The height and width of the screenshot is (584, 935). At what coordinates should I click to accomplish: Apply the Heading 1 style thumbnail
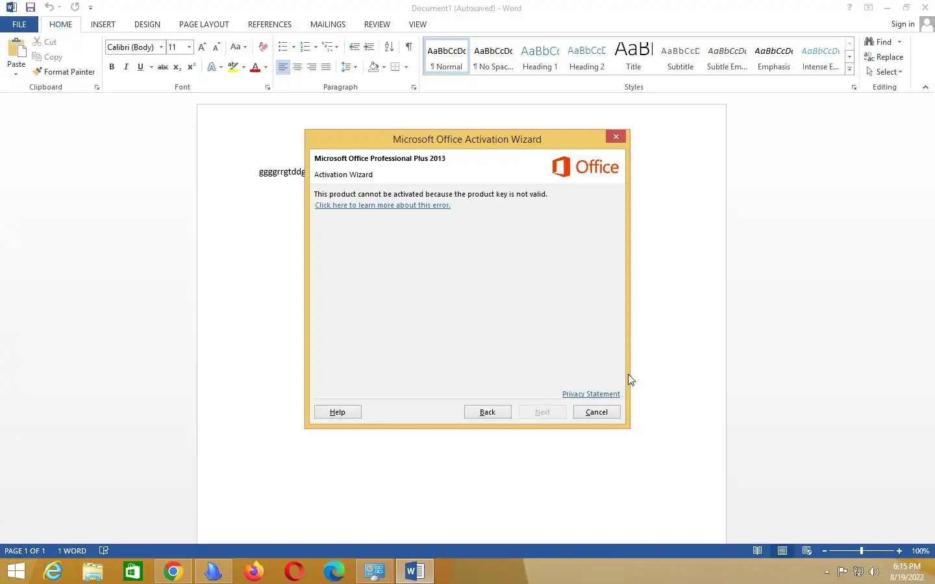pyautogui.click(x=540, y=57)
